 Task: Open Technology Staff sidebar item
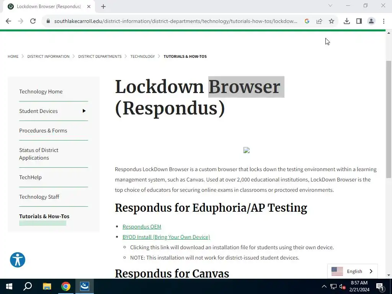pos(39,197)
